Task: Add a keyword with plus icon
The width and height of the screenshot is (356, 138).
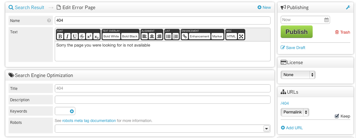Action: (72, 111)
